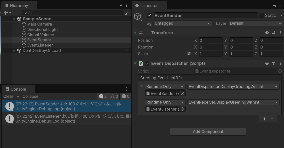Viewport: 284px width, 148px height.
Task: Open the Layer dropdown showing Default
Action: point(256,23)
